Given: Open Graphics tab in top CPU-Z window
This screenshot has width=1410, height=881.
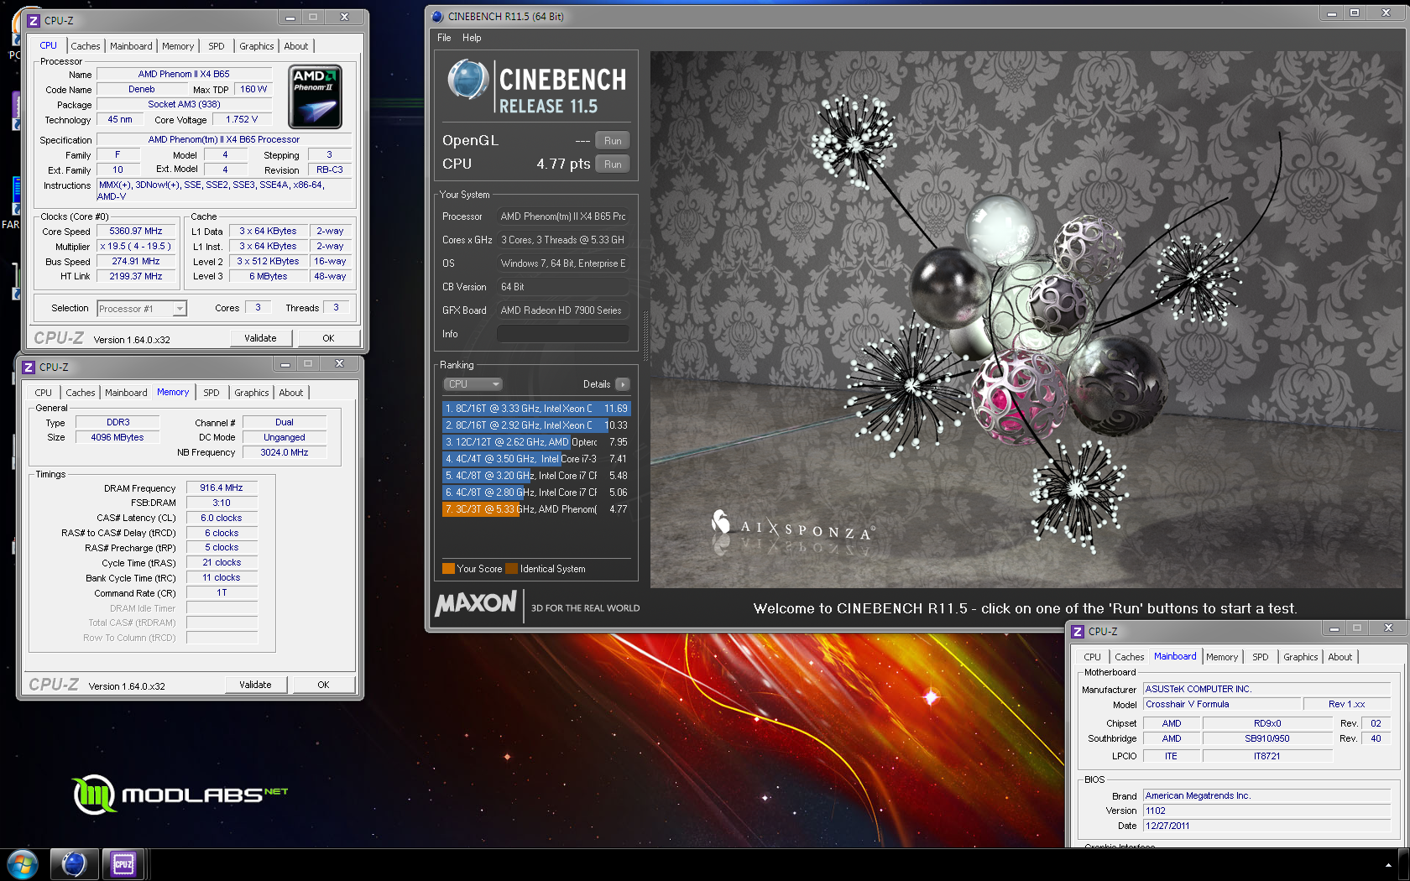Looking at the screenshot, I should pos(257,46).
